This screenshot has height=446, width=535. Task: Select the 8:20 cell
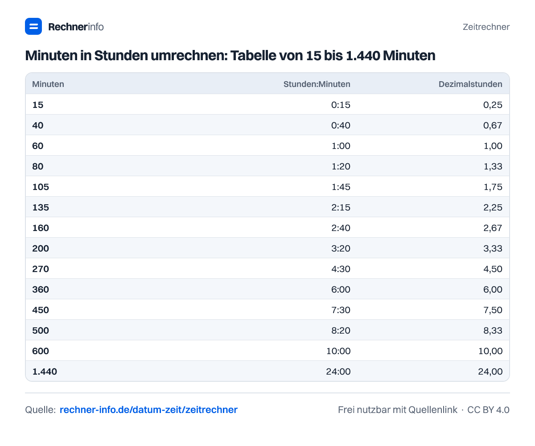pos(341,330)
